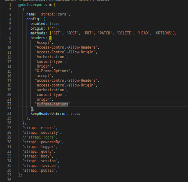Image resolution: width=188 pixels, height=182 pixels.
Task: Click the 'strapi::favicon' entry
Action: pyautogui.click(x=40, y=166)
